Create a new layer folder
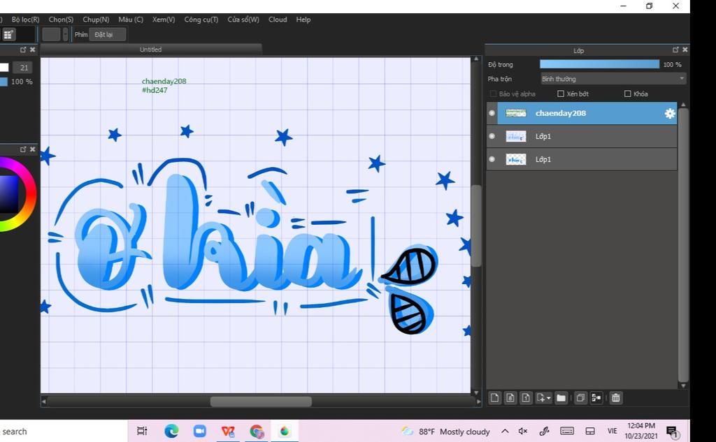The width and height of the screenshot is (716, 442). click(x=561, y=398)
